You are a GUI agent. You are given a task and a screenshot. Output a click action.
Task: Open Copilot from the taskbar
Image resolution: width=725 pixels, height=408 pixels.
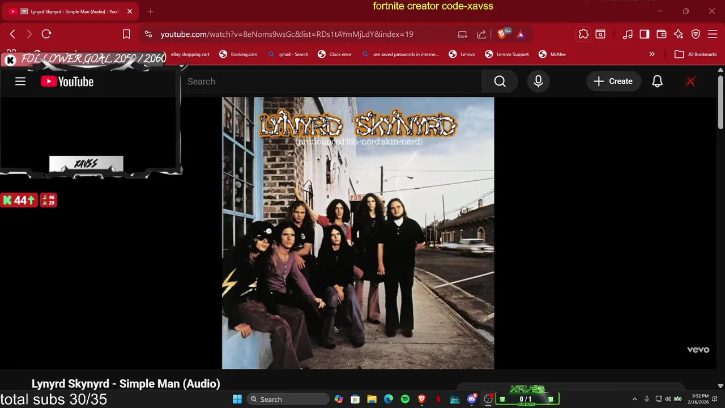[339, 399]
